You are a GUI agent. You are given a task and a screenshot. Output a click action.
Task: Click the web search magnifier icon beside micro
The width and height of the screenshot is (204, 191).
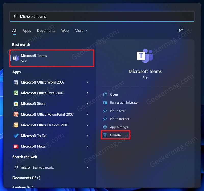16,167
